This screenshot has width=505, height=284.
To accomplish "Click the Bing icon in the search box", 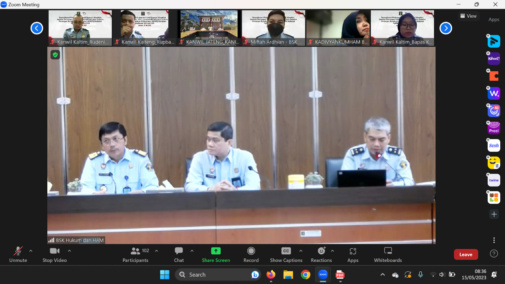I will (x=255, y=275).
